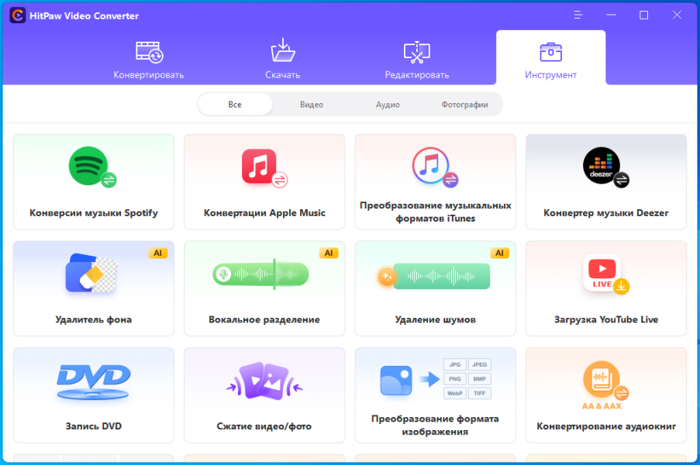Click the AI badge on Вокальное разделение
This screenshot has width=700, height=465.
tap(329, 253)
